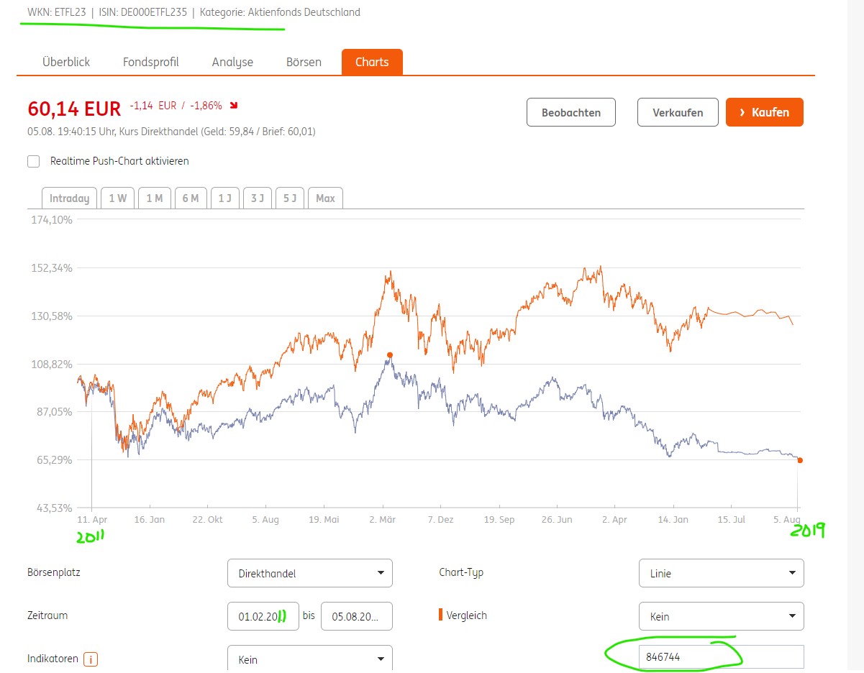Expand the Vergleich Kein dropdown
Image resolution: width=864 pixels, height=673 pixels.
click(721, 616)
